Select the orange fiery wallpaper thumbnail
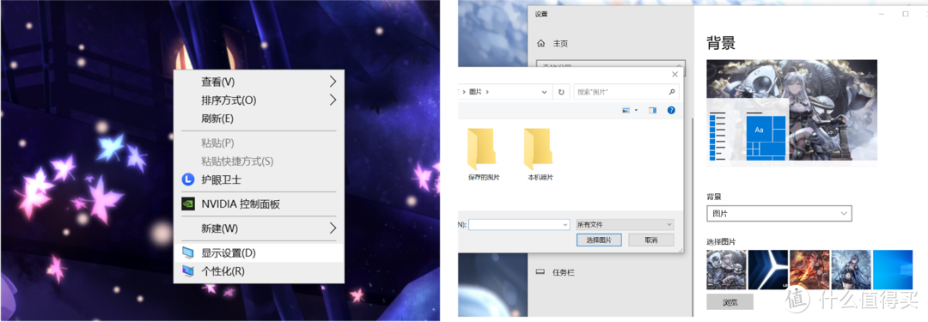928x322 pixels. coord(809,270)
